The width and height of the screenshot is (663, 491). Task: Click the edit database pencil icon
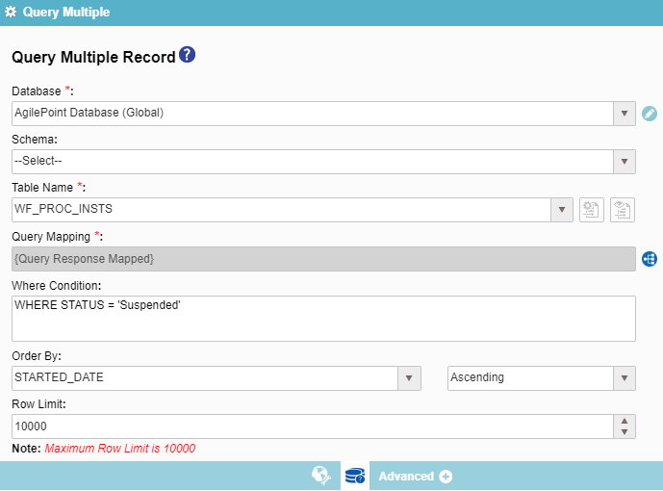point(650,114)
